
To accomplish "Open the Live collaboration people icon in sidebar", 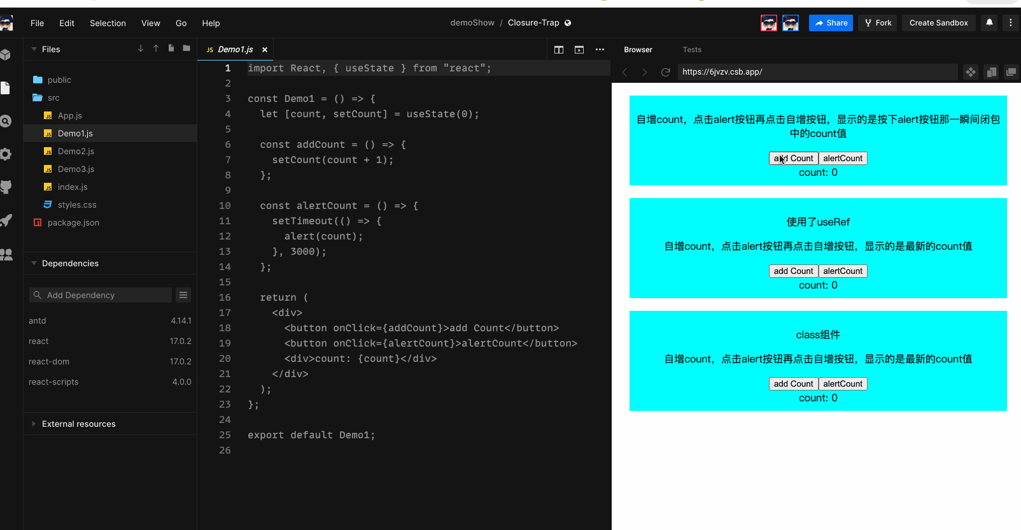I will tap(6, 254).
